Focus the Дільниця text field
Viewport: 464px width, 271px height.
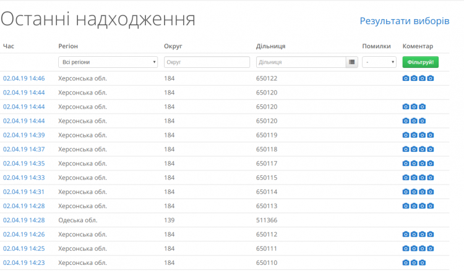point(301,62)
